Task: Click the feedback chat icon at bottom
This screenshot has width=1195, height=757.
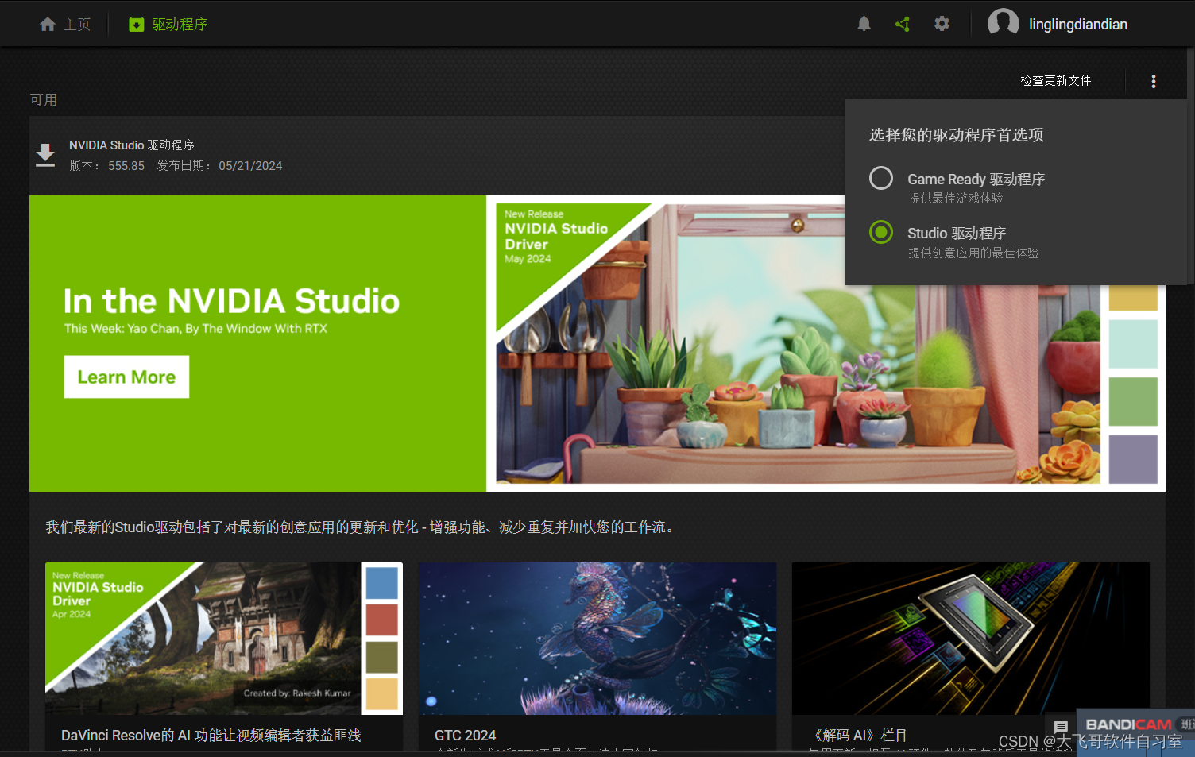Action: pos(1061,727)
